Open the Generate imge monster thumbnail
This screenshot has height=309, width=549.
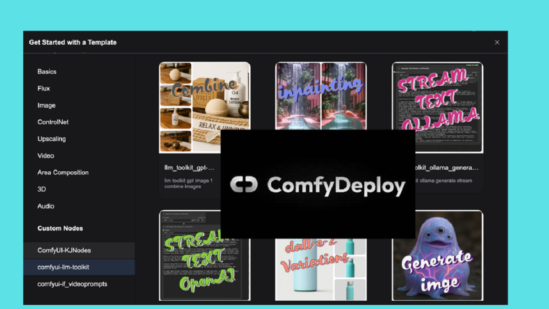[x=437, y=255]
